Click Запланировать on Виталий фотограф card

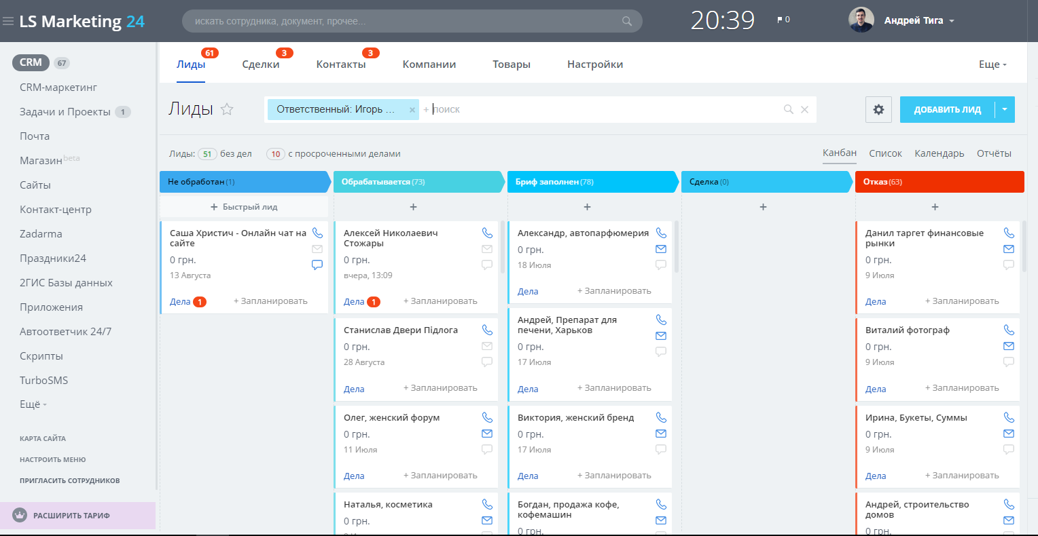[962, 388]
